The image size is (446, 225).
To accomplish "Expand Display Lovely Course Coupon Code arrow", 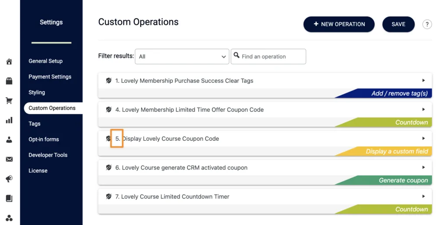I will [x=423, y=138].
